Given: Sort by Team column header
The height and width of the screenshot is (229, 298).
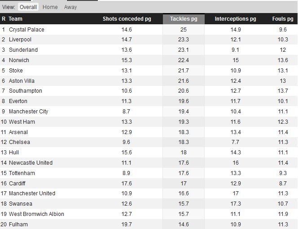Looking at the screenshot, I should [x=15, y=18].
